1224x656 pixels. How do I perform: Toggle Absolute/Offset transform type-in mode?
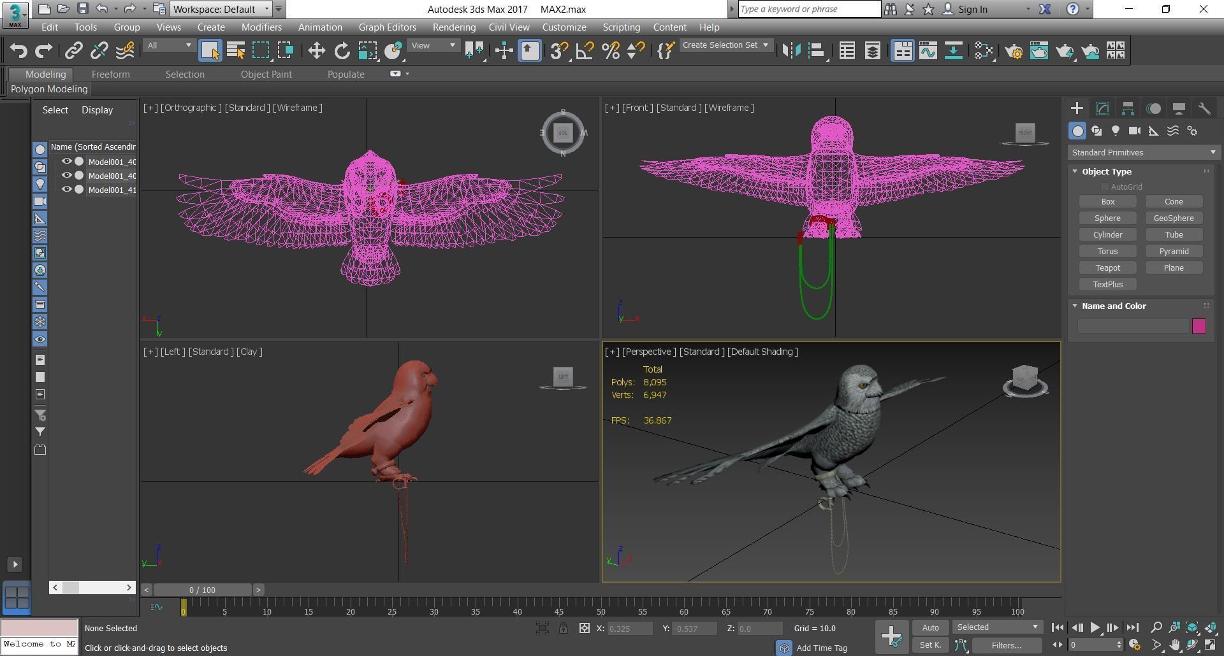point(584,628)
